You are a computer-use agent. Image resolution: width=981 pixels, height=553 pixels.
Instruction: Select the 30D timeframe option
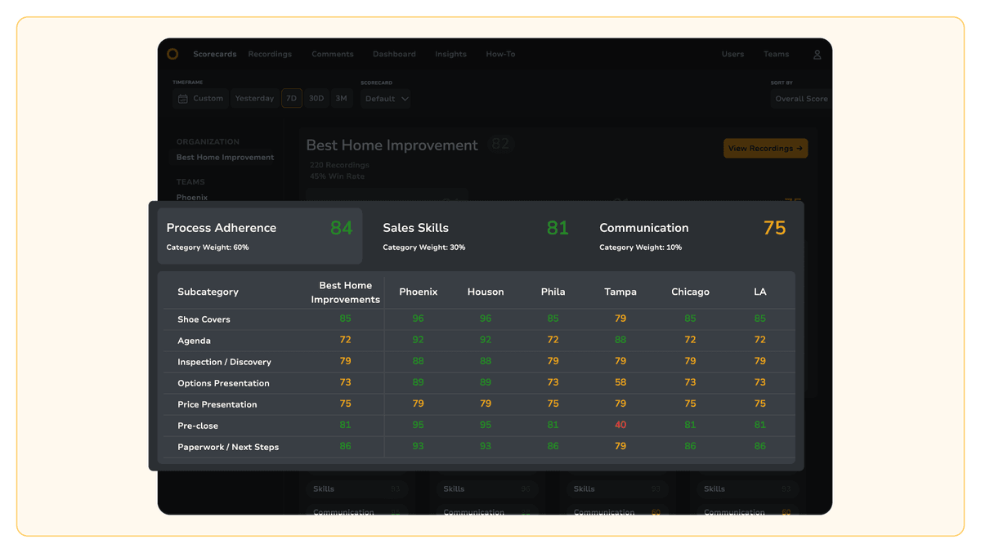click(316, 98)
